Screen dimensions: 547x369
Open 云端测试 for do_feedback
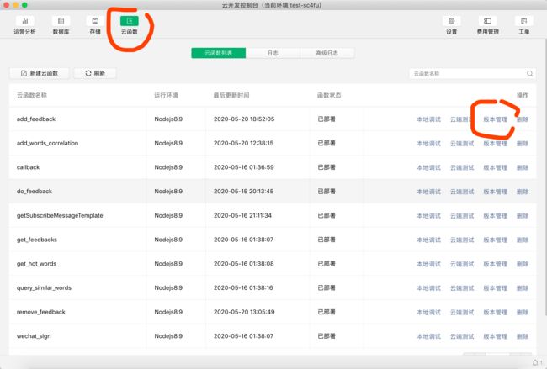click(x=462, y=192)
